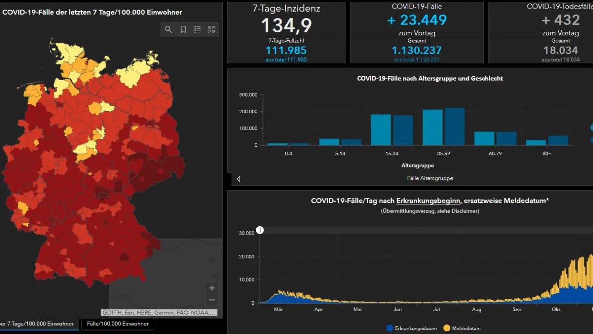
Task: Open the Erkrankungsbeginn link in chart title
Action: point(428,201)
